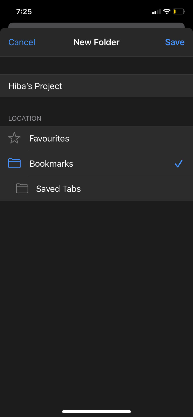The height and width of the screenshot is (417, 193).
Task: Switch to the New Folder dialog title
Action: (97, 42)
